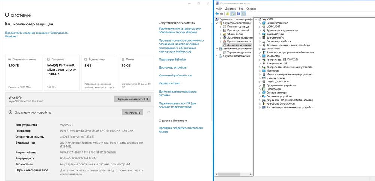Open the Действие menu
375x181 pixels.
[231, 9]
